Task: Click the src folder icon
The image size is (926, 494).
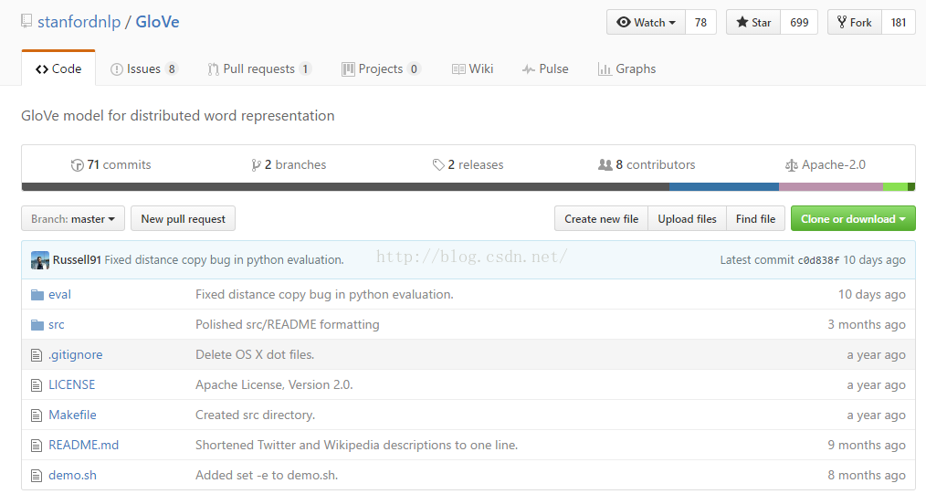Action: [37, 324]
